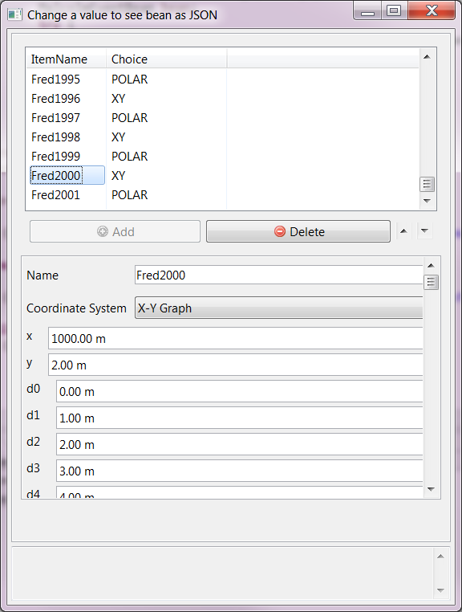Open the Coordinate System X-Y Graph dropdown
The height and width of the screenshot is (612, 462).
[x=278, y=308]
